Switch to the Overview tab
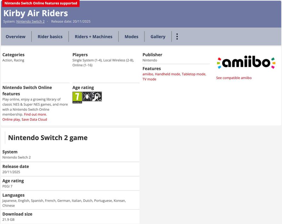282x224 pixels. [x=15, y=37]
